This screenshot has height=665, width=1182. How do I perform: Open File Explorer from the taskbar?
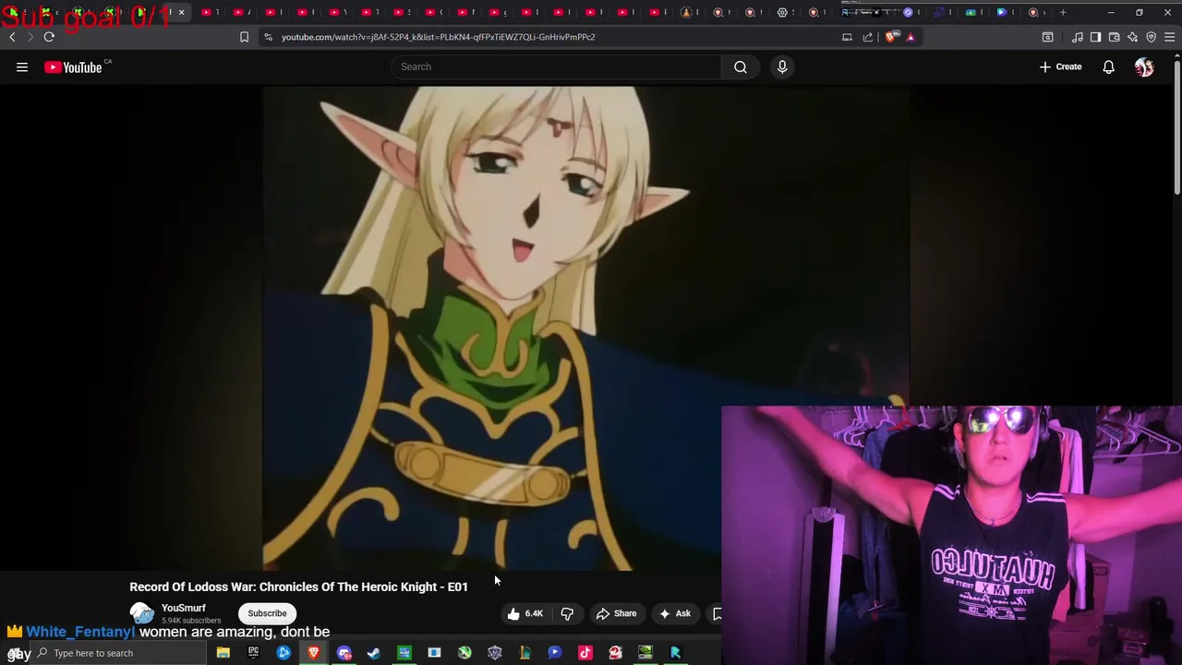click(x=223, y=653)
